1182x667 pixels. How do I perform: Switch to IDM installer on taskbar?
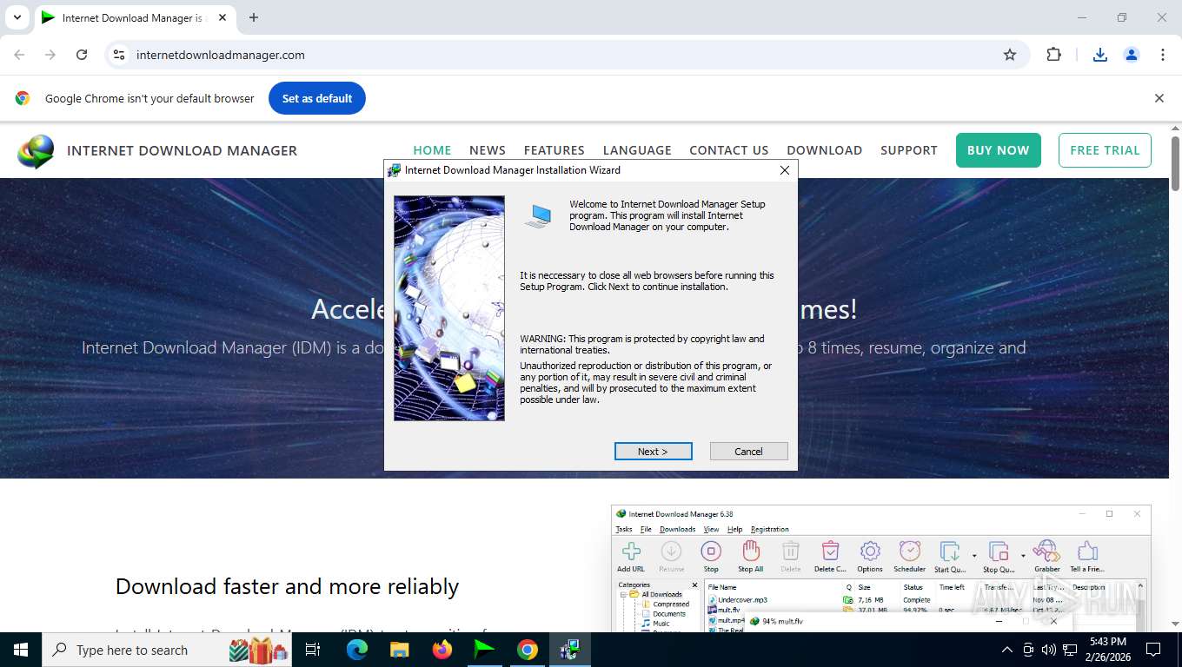click(570, 650)
